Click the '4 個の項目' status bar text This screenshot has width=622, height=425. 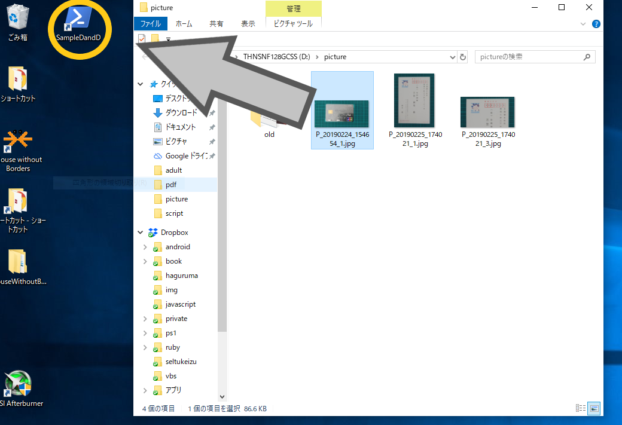point(158,409)
